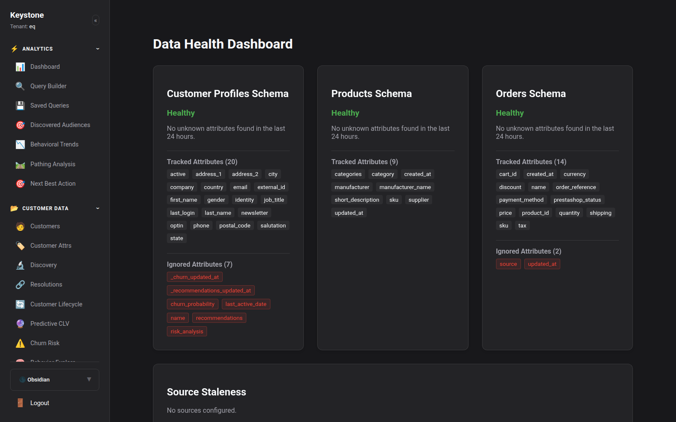Click the last_active_date ignored tag
Screen dimensions: 676x422
(246, 304)
